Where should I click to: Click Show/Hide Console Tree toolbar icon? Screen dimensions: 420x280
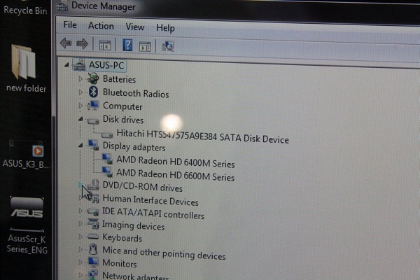(x=105, y=45)
